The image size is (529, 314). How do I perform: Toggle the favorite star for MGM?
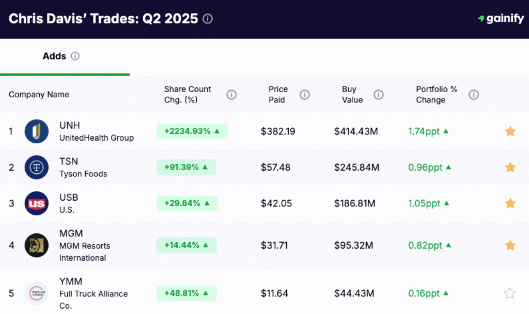coord(510,245)
